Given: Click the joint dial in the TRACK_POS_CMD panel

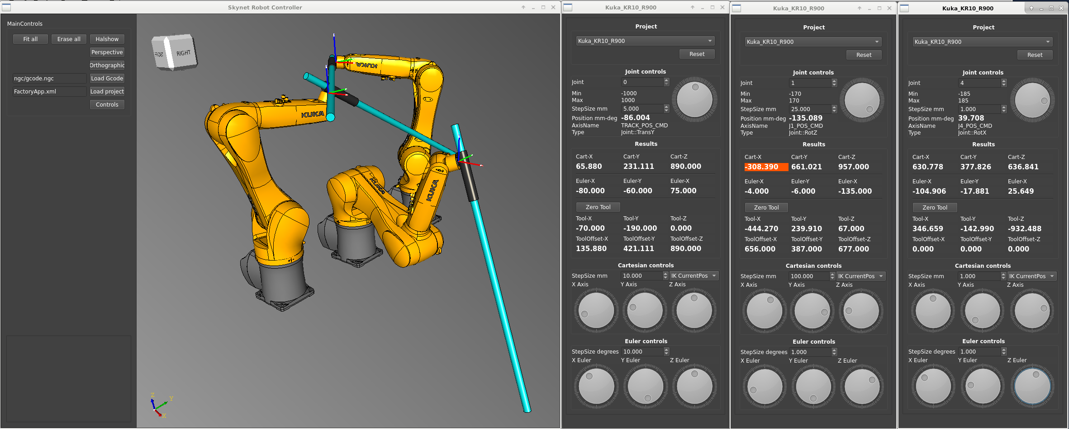Looking at the screenshot, I should click(x=694, y=100).
